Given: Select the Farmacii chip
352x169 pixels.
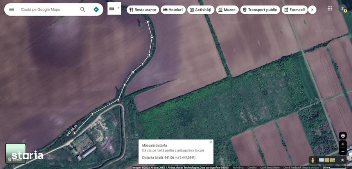Looking at the screenshot, I should (295, 10).
